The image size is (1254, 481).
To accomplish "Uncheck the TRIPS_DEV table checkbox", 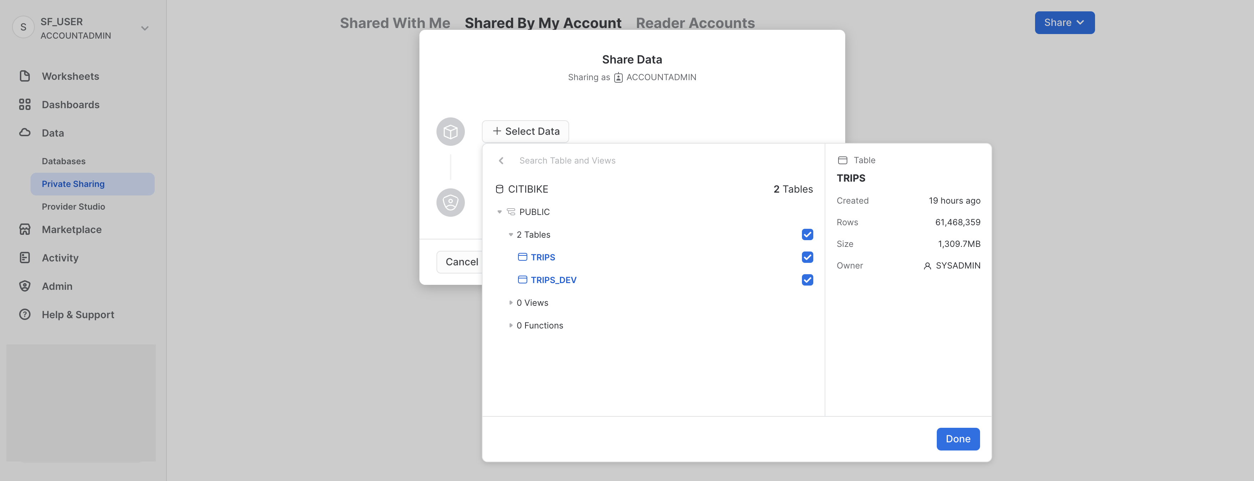I will tap(807, 280).
